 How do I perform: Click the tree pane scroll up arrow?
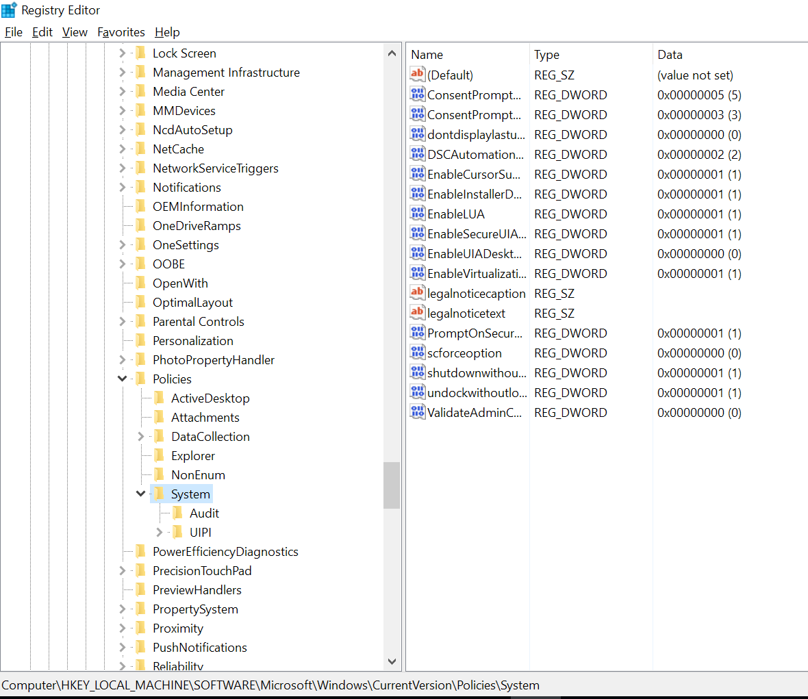(392, 53)
